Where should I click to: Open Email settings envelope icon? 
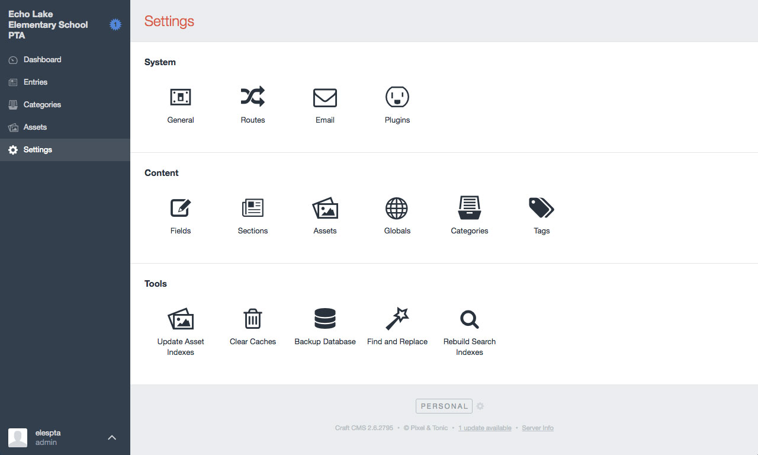pos(325,98)
